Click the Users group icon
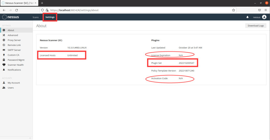Image resolution: width=270 pixels, height=140 pixels. click(4, 88)
